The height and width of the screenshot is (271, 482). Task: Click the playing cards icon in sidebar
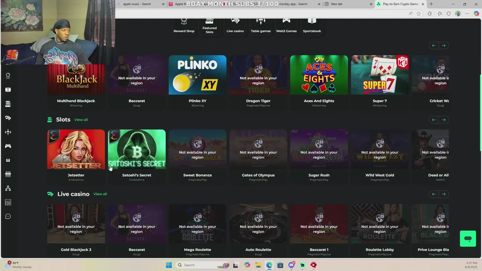pyautogui.click(x=8, y=118)
